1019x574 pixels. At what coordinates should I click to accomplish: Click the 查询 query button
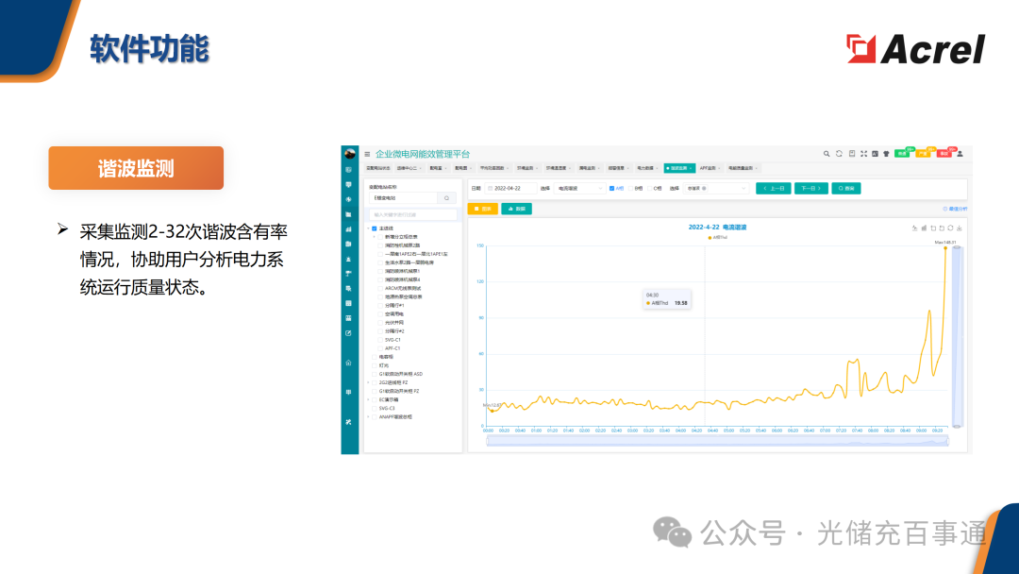pos(846,189)
